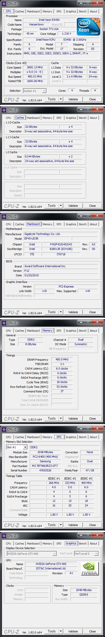The width and height of the screenshot is (105, 637).
Task: Click the CPU-Z title icon in the CPU window
Action: point(4,4)
